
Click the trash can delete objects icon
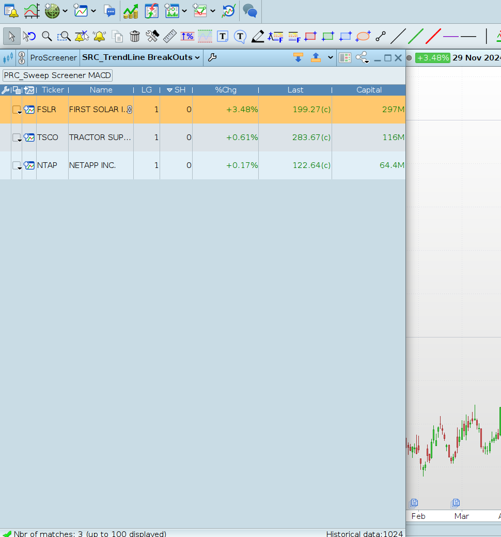point(135,36)
